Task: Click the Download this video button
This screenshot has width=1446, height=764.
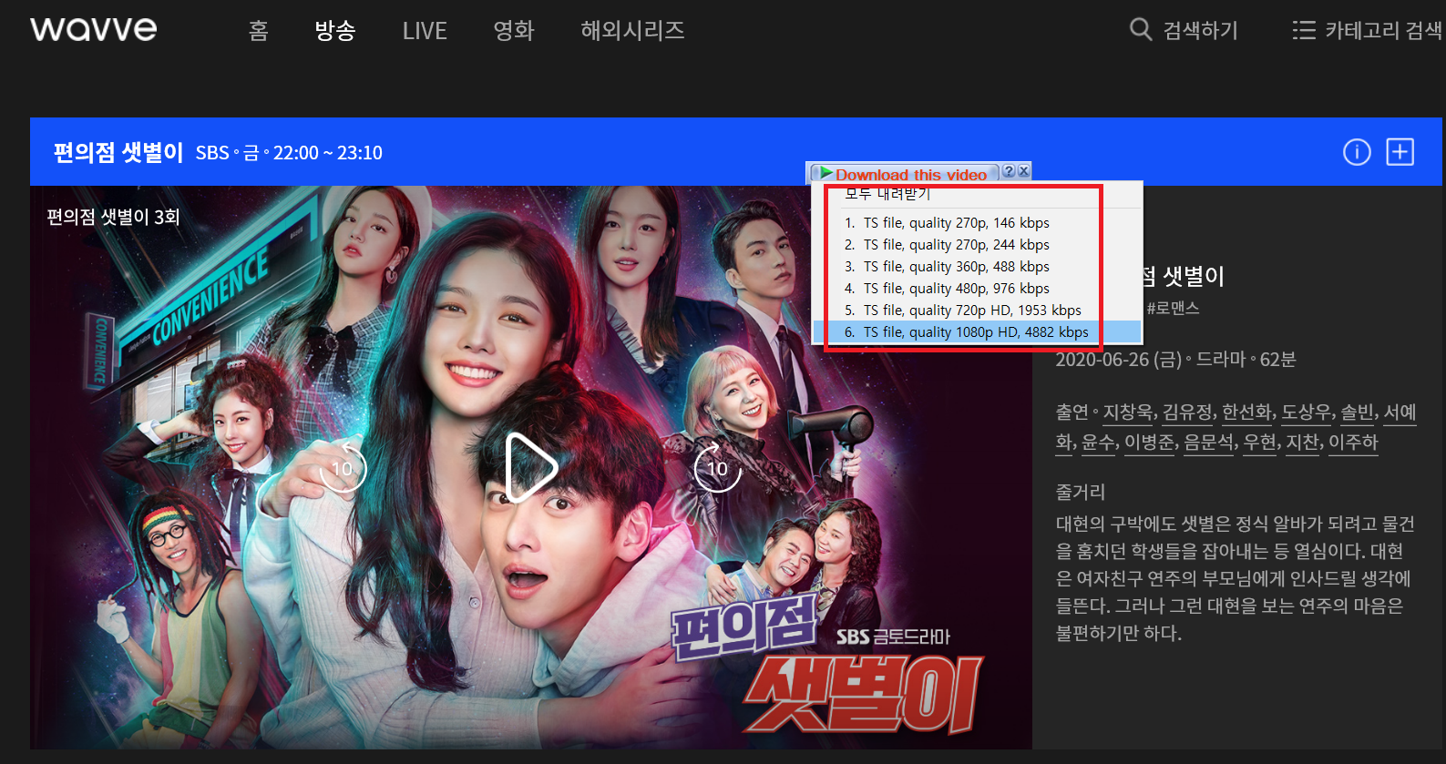Action: coord(904,173)
